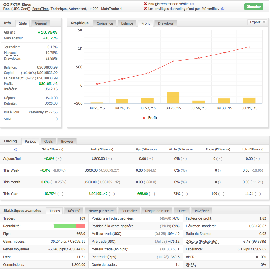Show the Risque de ruine statistics tab

[157, 211]
